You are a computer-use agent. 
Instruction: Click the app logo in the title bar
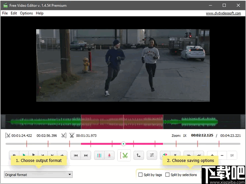6,5
